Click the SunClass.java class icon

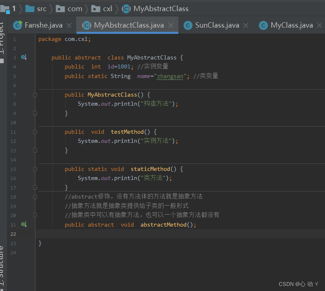[x=188, y=26]
